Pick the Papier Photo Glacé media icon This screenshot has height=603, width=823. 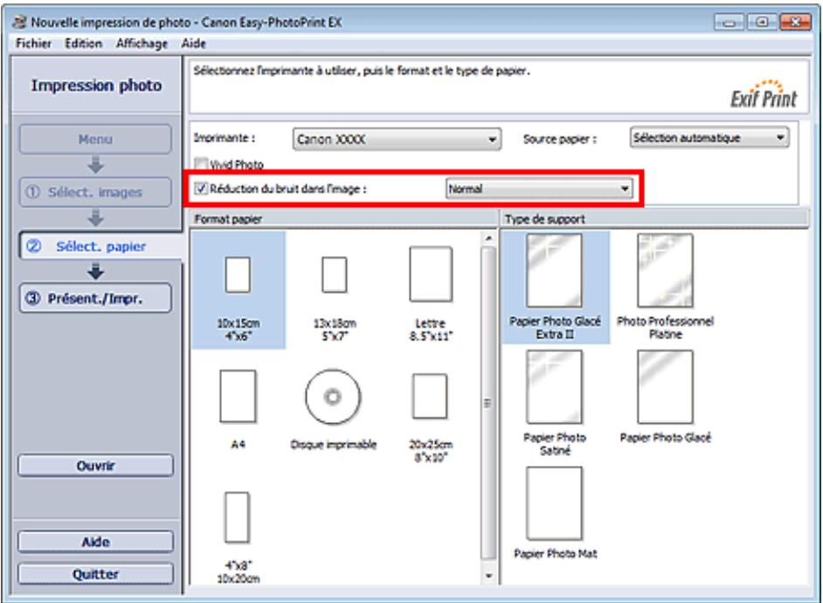[x=665, y=387]
